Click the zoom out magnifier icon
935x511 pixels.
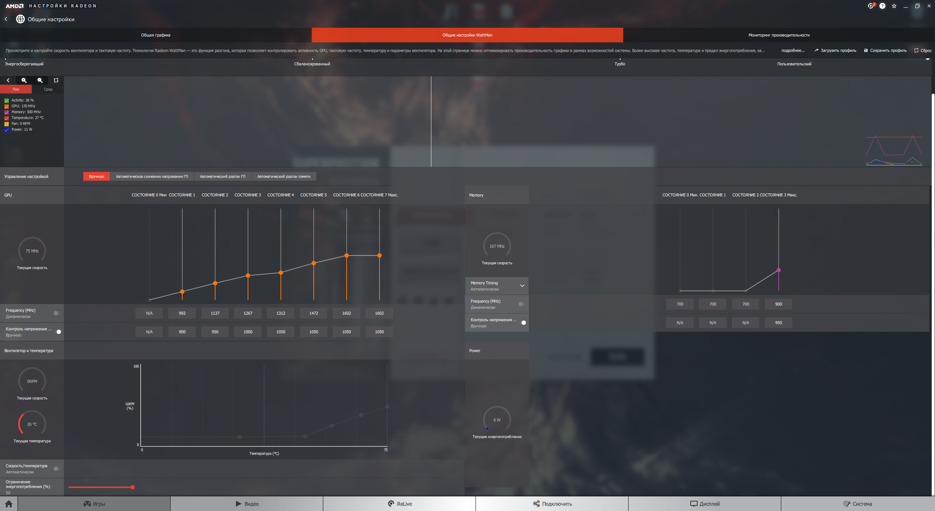point(40,80)
